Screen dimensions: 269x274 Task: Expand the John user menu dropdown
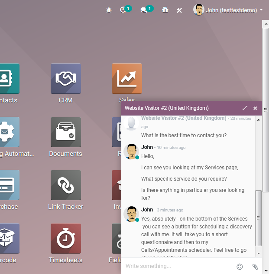[228, 10]
